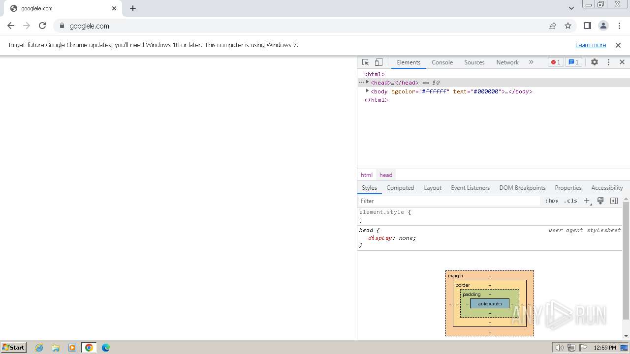Click the styles pane scrollbar down arrow
The image size is (630, 354).
626,336
